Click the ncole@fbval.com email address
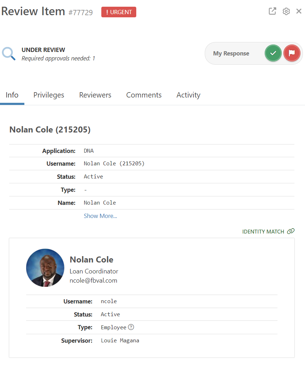Image resolution: width=305 pixels, height=366 pixels. coord(93,281)
